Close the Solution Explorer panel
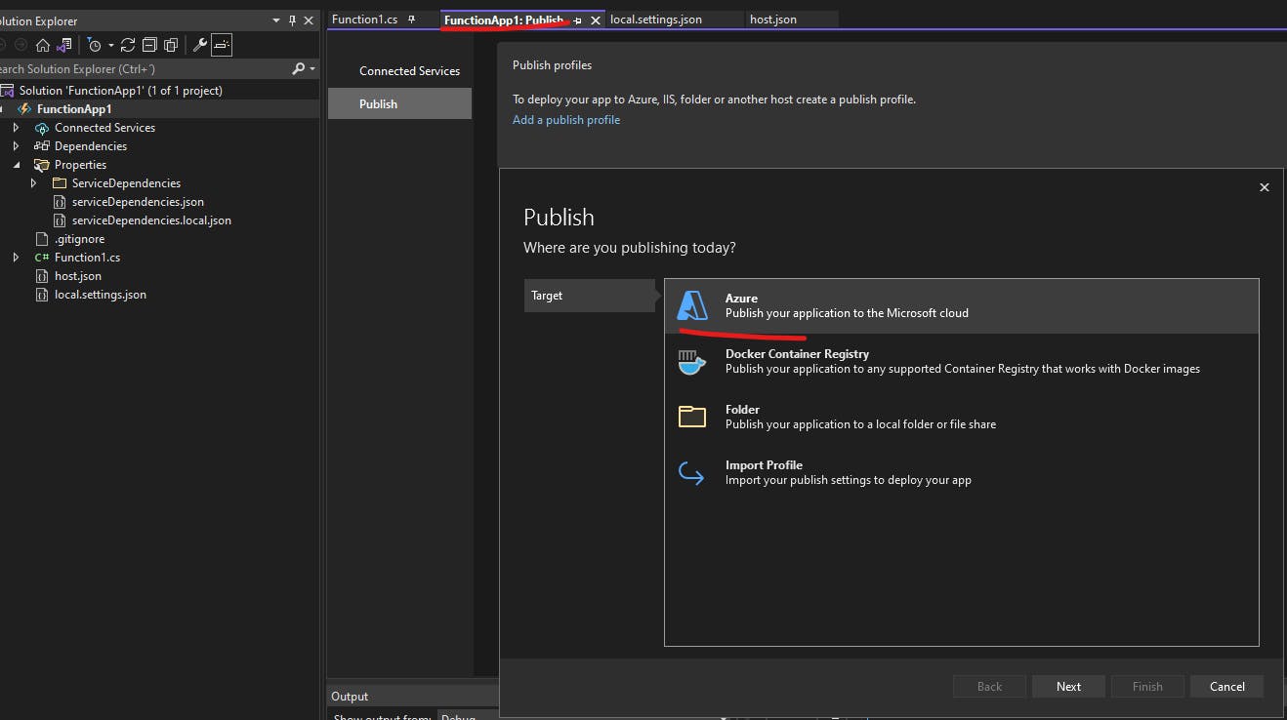 pos(309,20)
